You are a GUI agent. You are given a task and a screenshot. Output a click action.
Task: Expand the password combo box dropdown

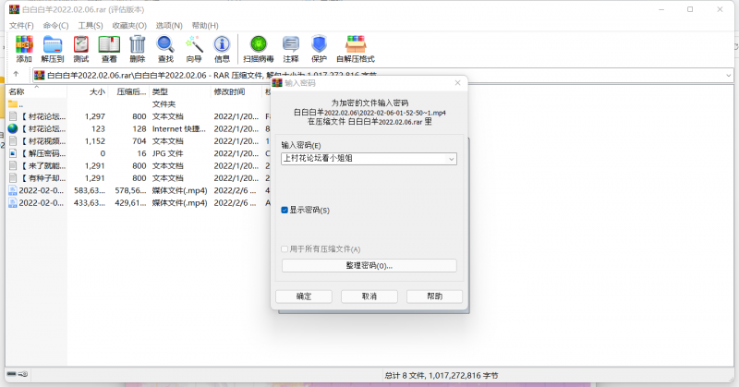point(451,160)
